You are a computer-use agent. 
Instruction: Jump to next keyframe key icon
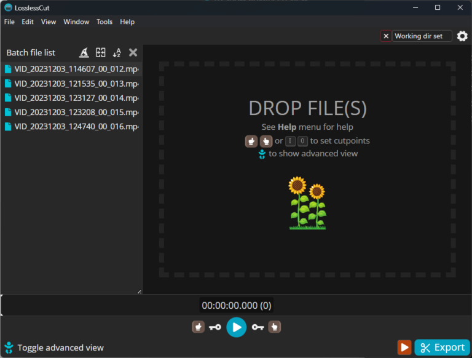(x=258, y=327)
